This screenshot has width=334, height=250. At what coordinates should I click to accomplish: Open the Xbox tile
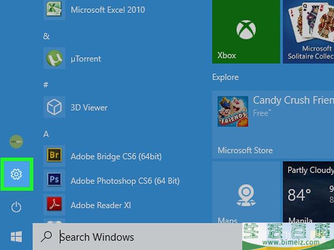pos(246,32)
